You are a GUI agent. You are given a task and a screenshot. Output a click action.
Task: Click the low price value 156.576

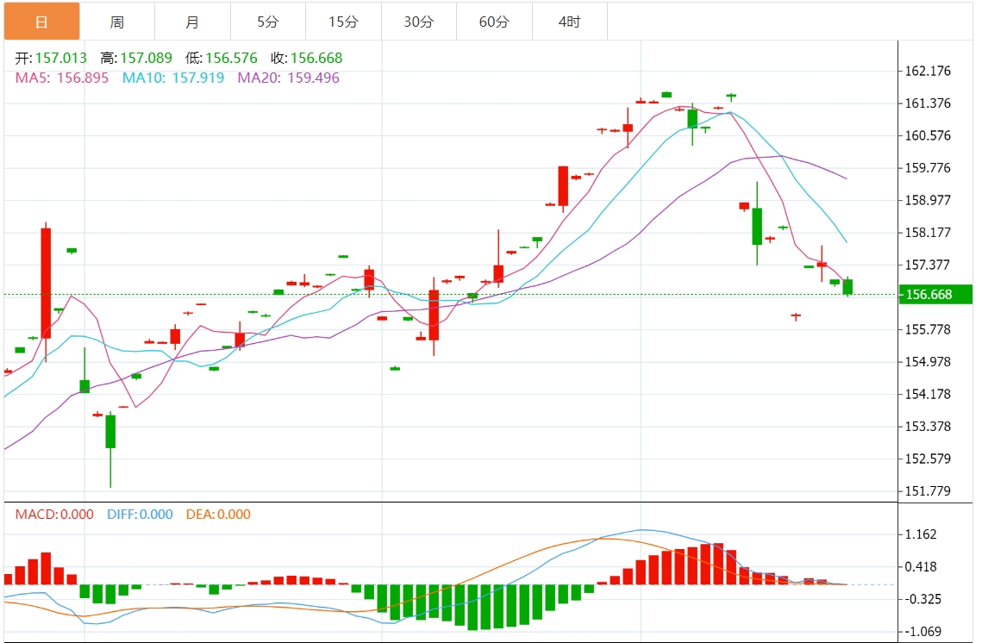pyautogui.click(x=231, y=59)
